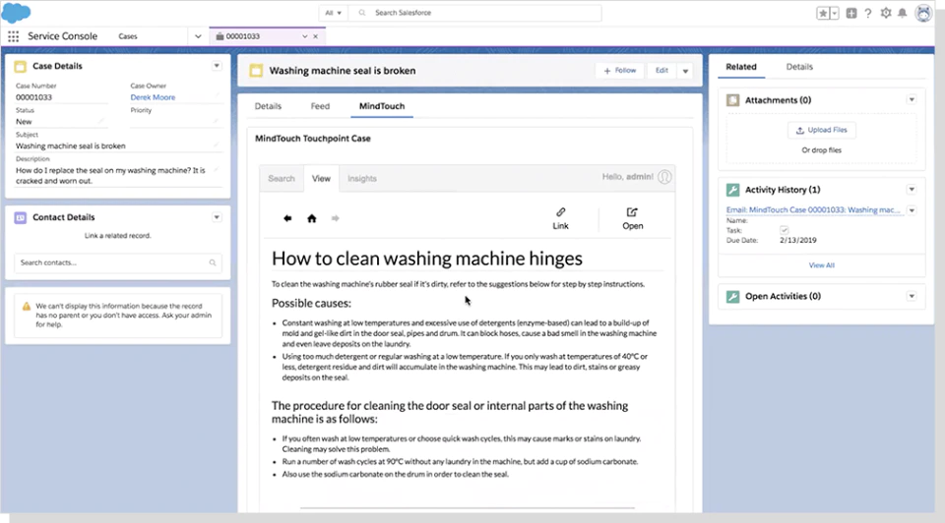This screenshot has width=945, height=523.
Task: Click View All activity history link
Action: coord(821,265)
